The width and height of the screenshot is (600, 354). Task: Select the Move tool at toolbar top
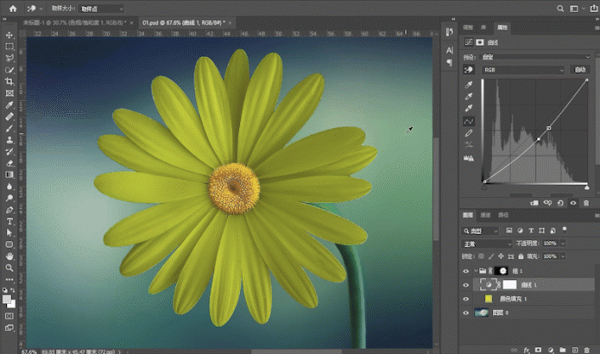[x=9, y=35]
